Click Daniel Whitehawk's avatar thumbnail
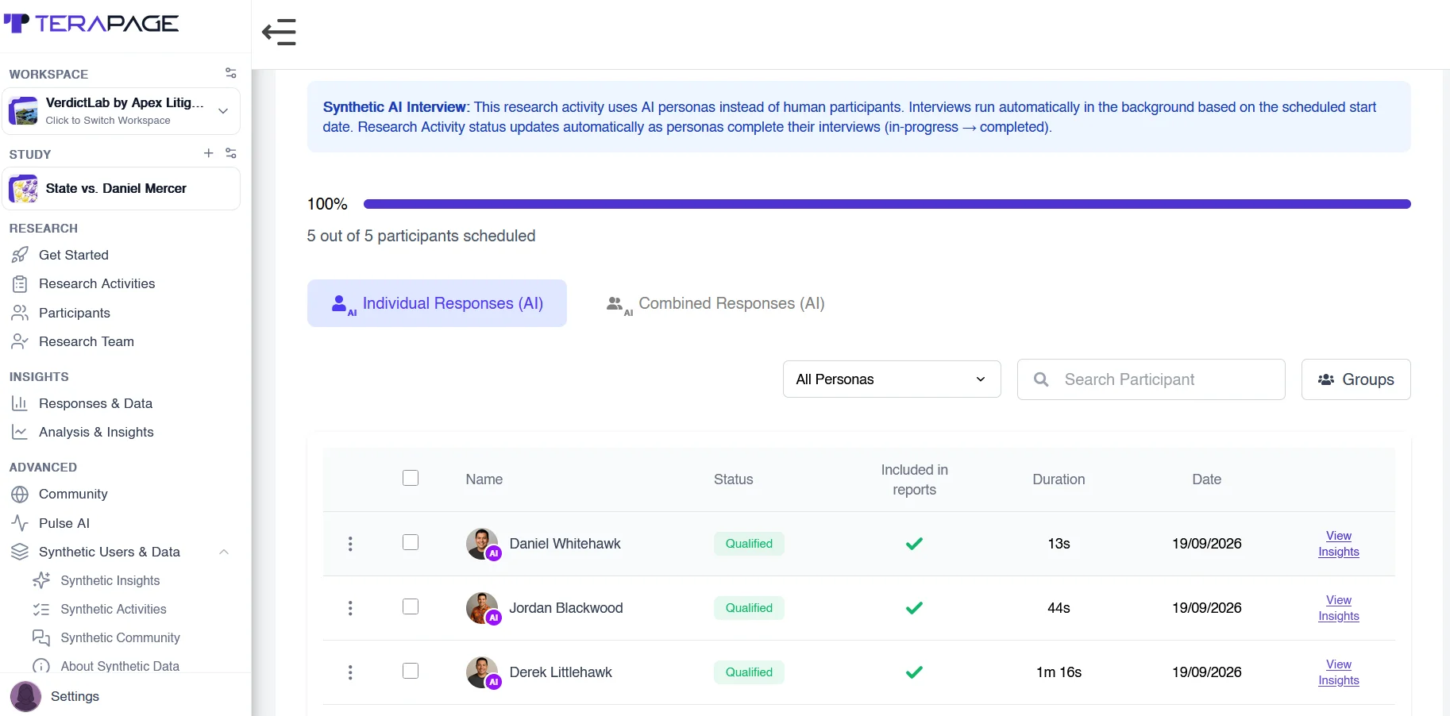1450x716 pixels. tap(482, 544)
